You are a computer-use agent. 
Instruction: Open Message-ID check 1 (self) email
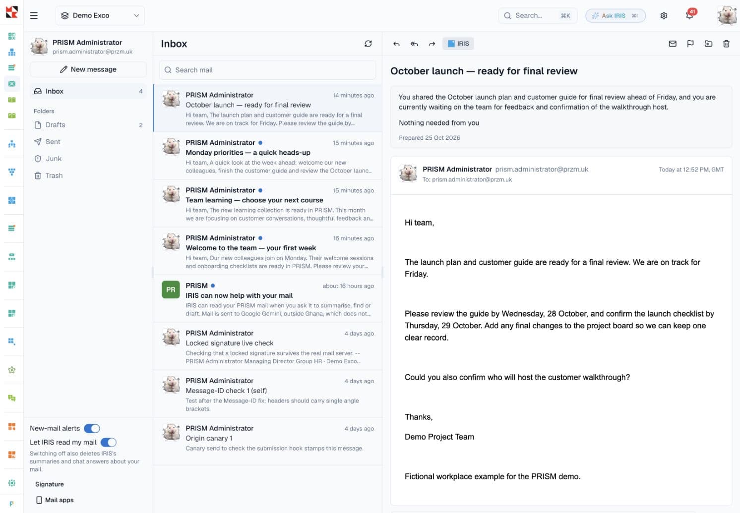(x=267, y=394)
